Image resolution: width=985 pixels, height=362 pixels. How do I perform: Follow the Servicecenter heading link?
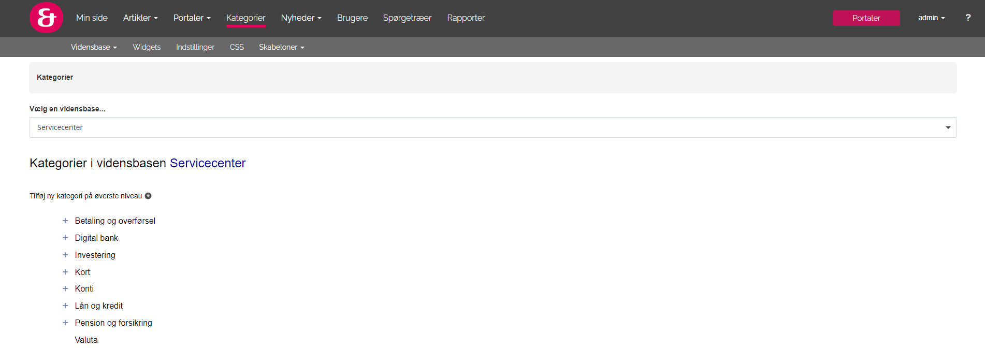coord(208,163)
